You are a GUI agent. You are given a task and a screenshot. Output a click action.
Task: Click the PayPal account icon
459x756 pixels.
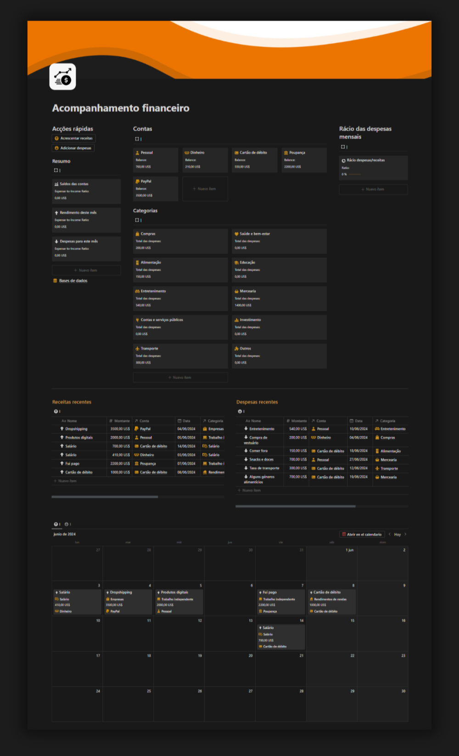click(x=137, y=181)
